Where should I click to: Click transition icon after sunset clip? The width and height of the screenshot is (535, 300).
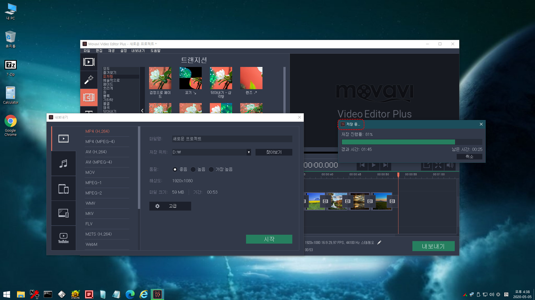coord(370,201)
